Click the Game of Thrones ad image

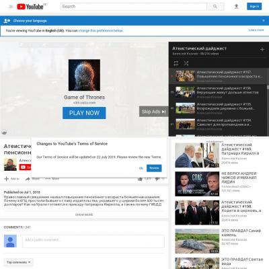click(x=84, y=75)
